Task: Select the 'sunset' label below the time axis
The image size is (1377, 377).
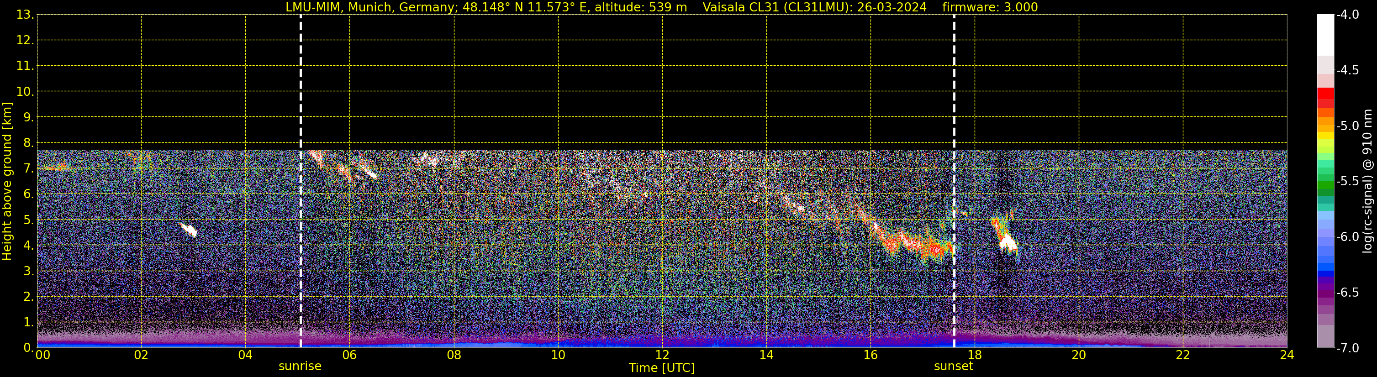Action: pyautogui.click(x=954, y=367)
